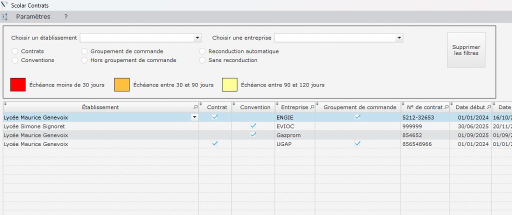The width and height of the screenshot is (512, 215).
Task: Open dropdown arrow in selected Lycée Maurice Genevoix row
Action: 194,117
